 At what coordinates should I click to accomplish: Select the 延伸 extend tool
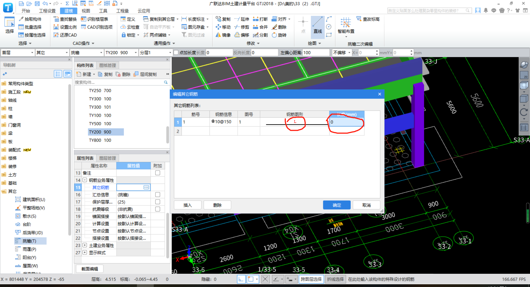coord(242,19)
